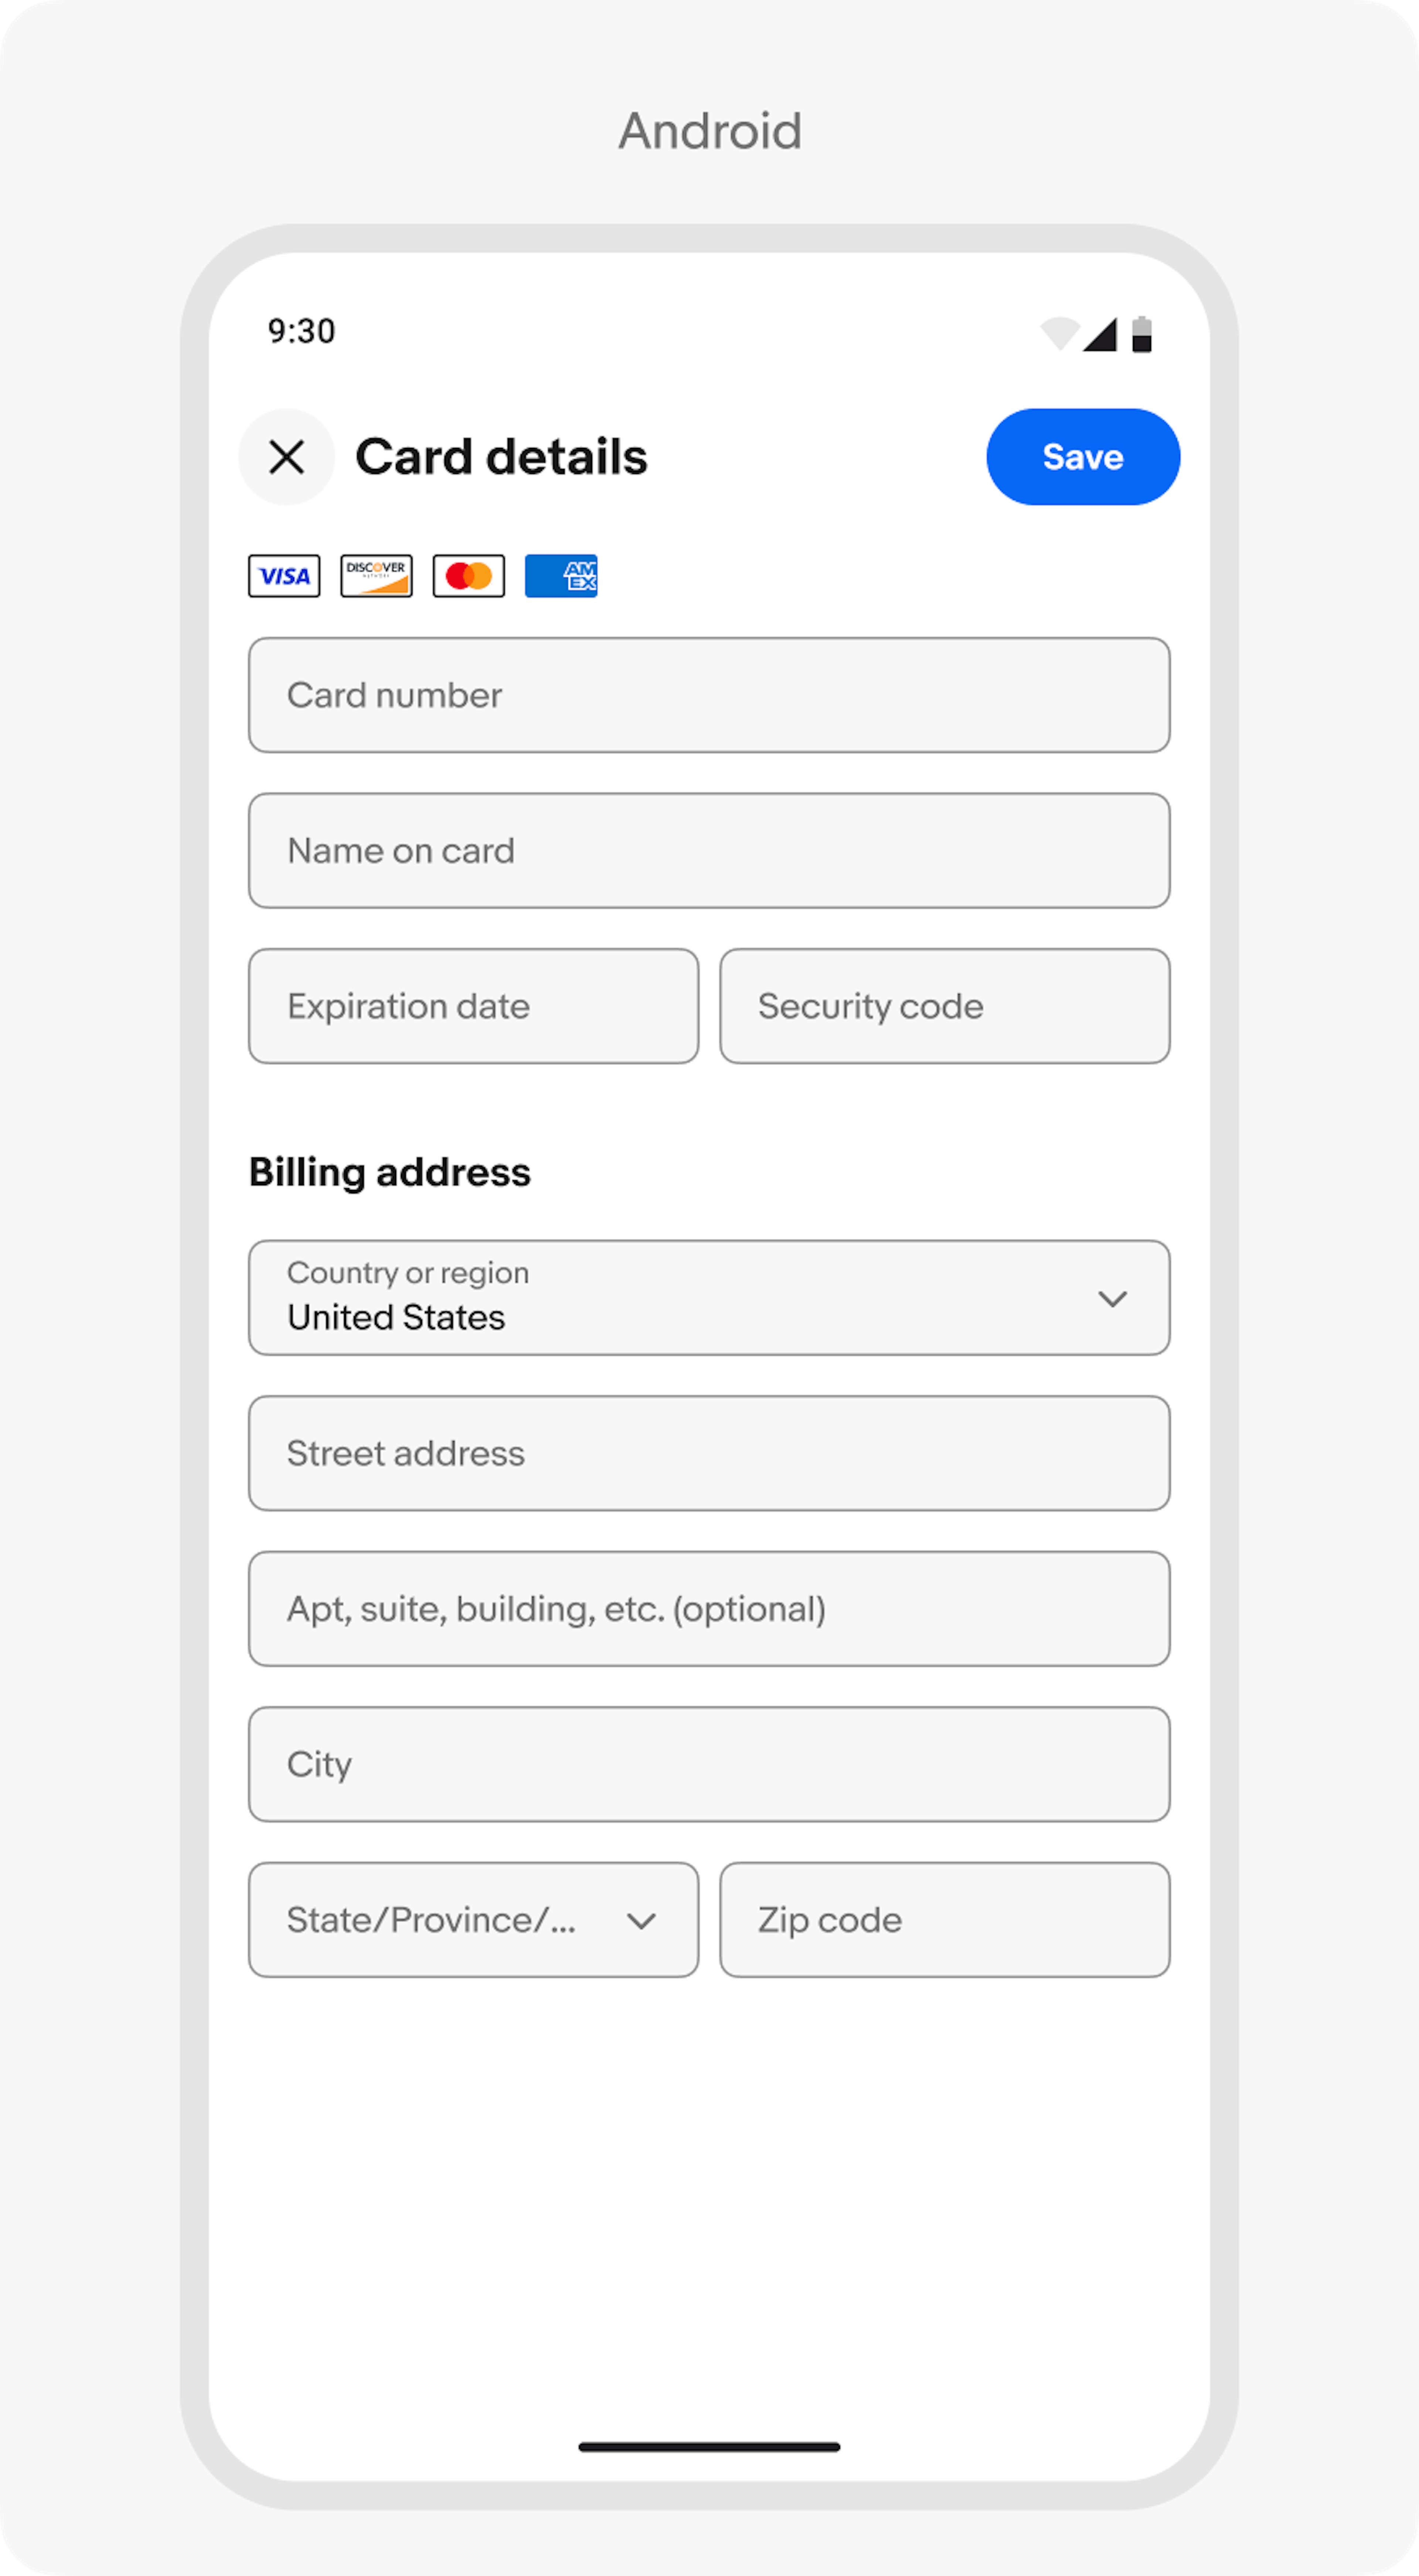Click the battery status icon
Screen dimensions: 1419x2576
coord(1142,333)
